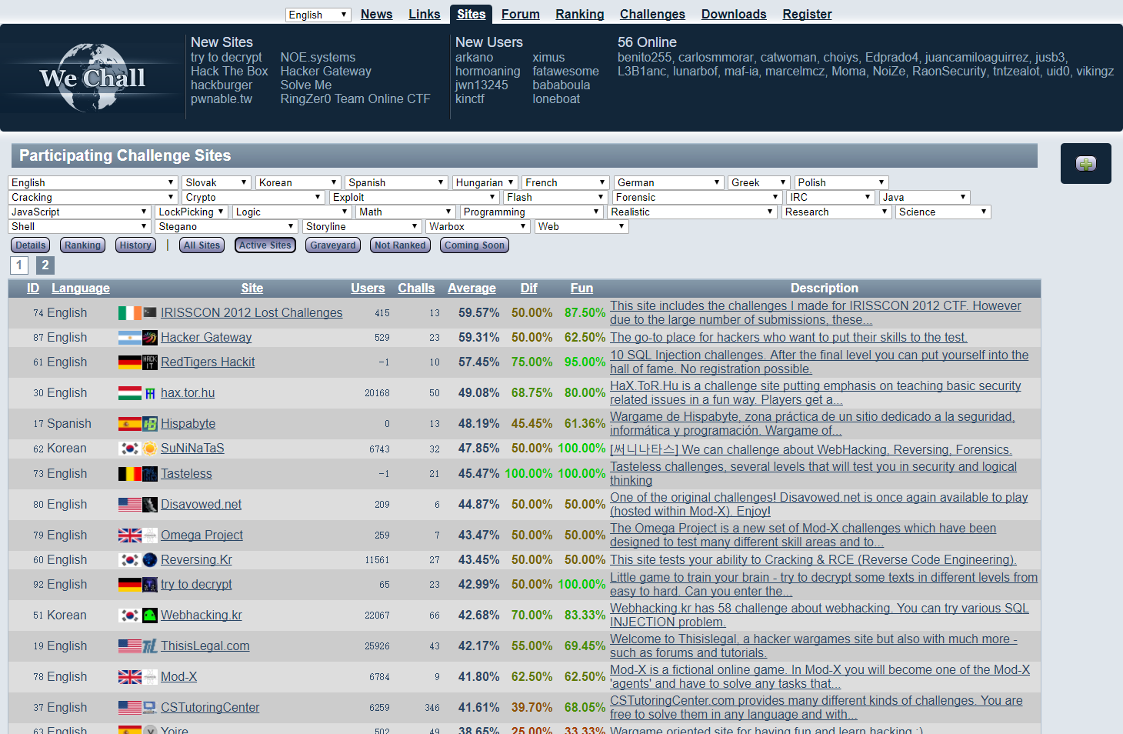Click the green Hispabyte site logo icon
The width and height of the screenshot is (1123, 734).
tap(150, 423)
